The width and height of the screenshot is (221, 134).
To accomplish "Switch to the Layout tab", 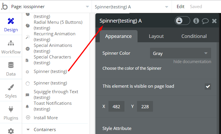I will (x=156, y=36).
